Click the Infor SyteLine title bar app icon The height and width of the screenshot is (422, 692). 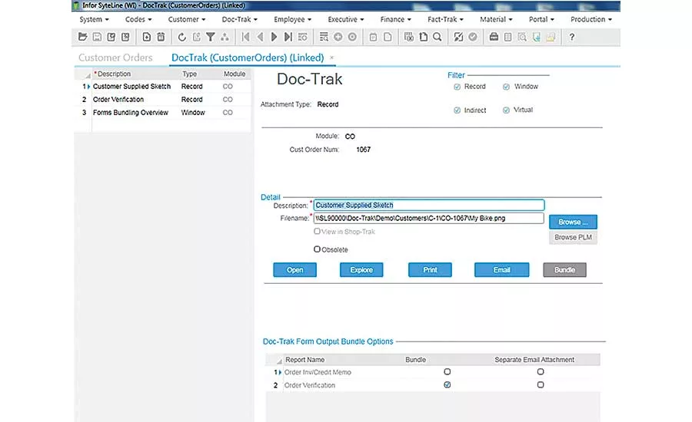pyautogui.click(x=76, y=5)
